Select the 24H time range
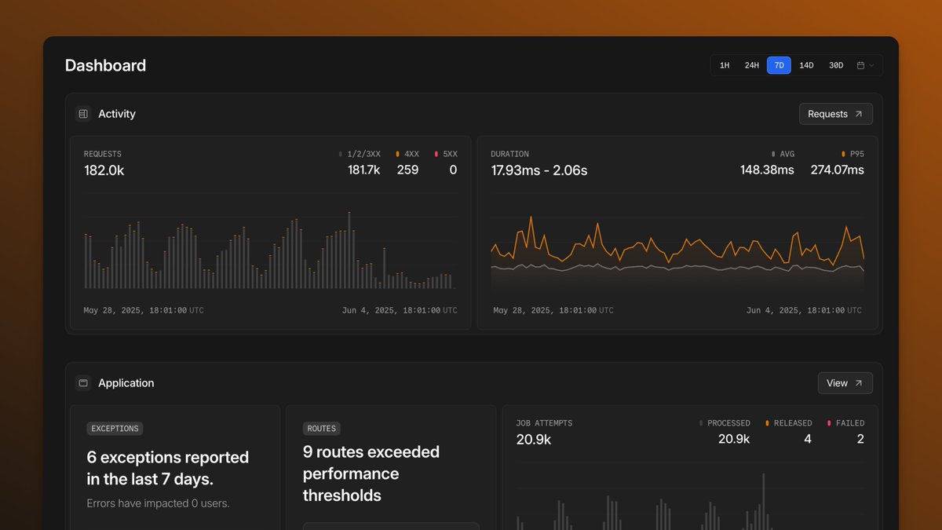The width and height of the screenshot is (942, 530). [x=752, y=65]
